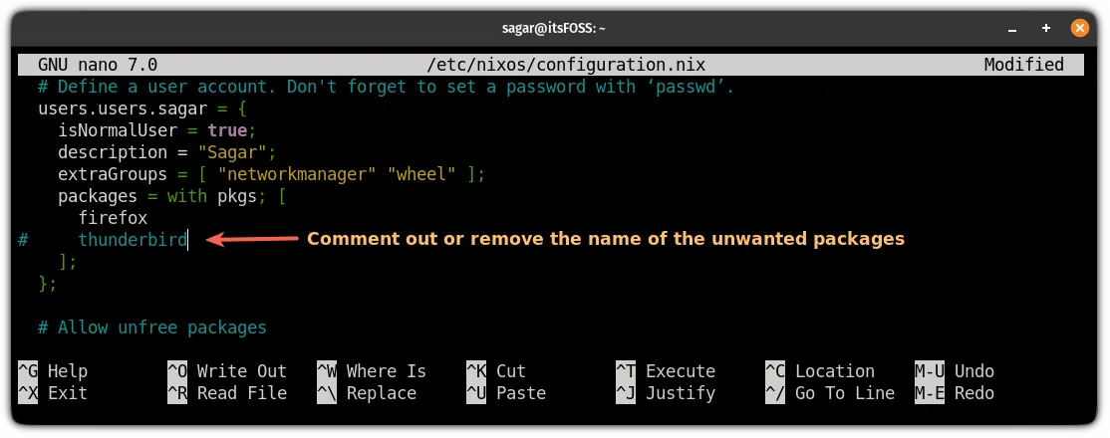Minimize the terminal window
Screen dimensions: 1110x438
(1013, 28)
